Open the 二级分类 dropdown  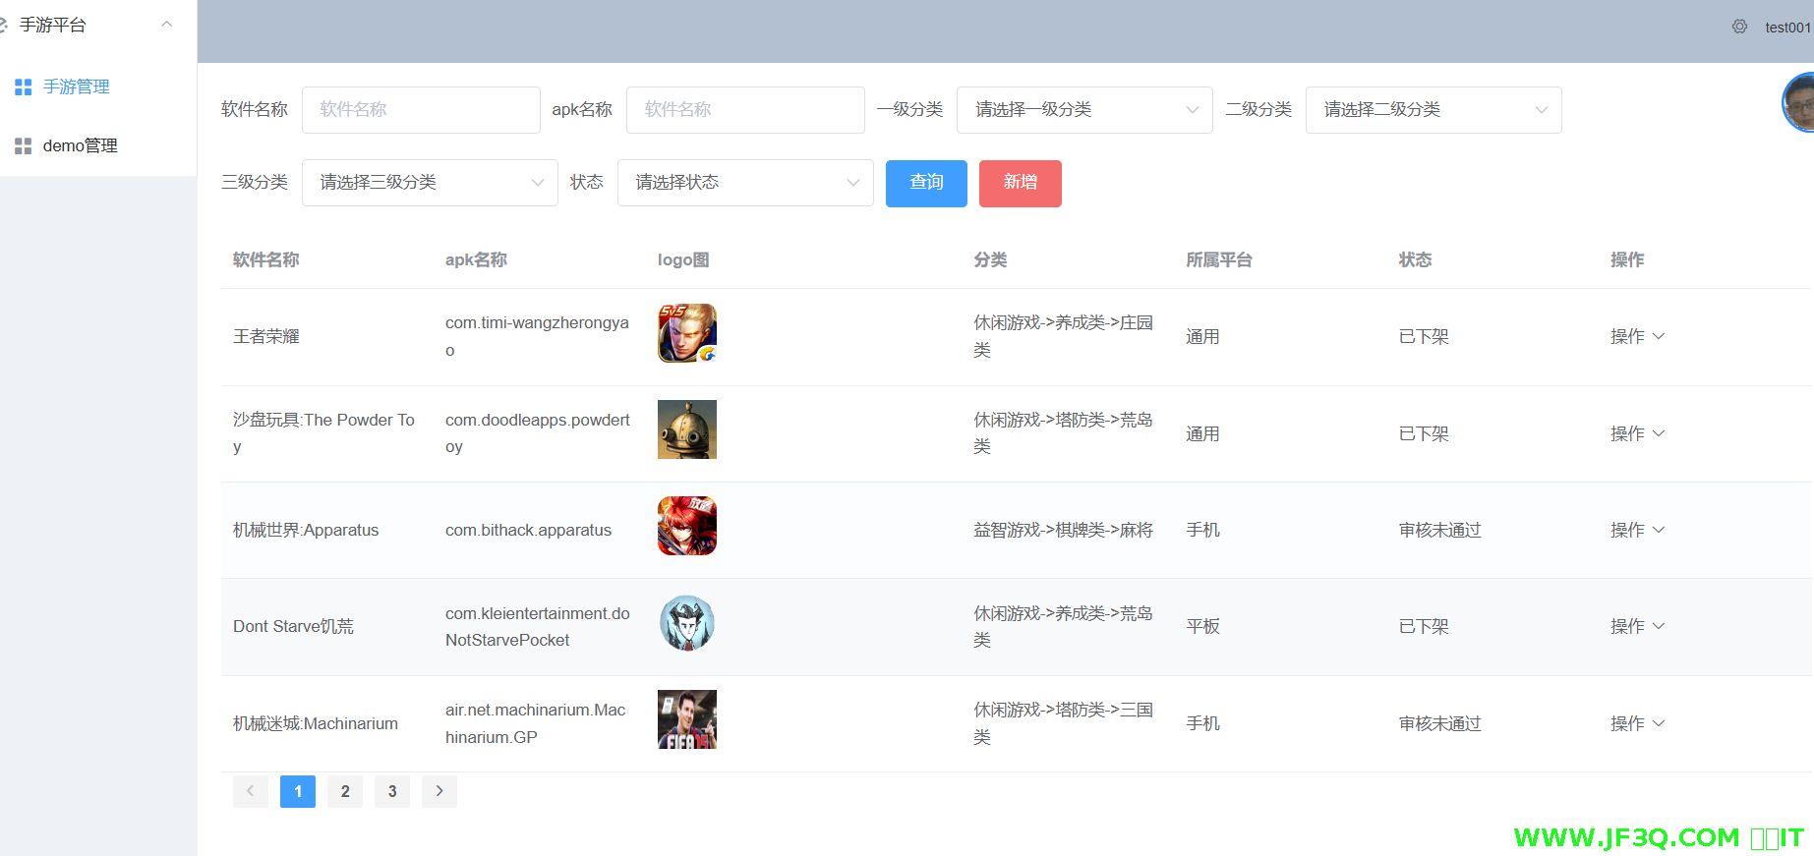coord(1433,110)
